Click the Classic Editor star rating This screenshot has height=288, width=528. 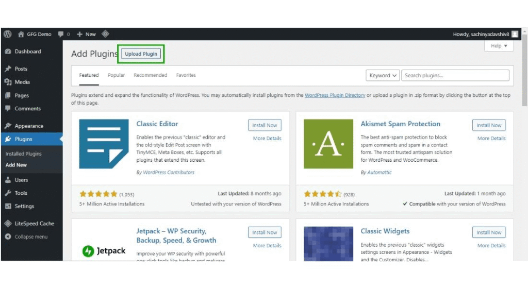(98, 194)
